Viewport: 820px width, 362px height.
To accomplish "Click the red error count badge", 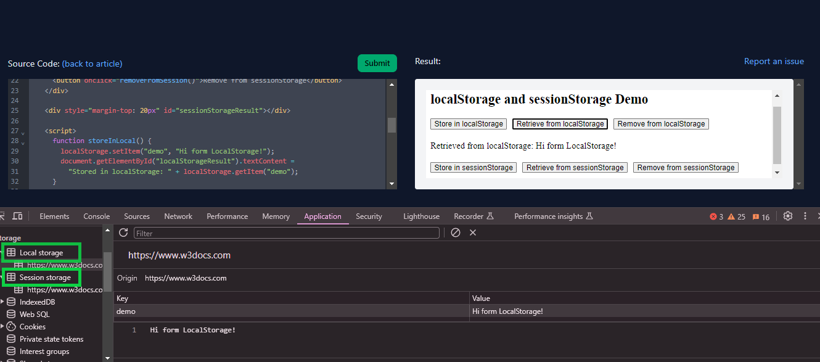I will [716, 216].
